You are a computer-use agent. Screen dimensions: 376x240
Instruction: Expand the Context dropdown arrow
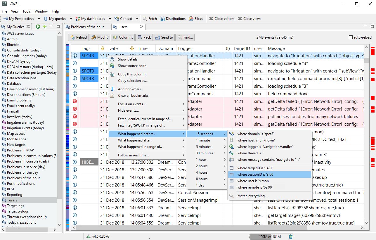pos(137,19)
